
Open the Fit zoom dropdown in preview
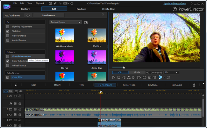[x=171, y=72]
